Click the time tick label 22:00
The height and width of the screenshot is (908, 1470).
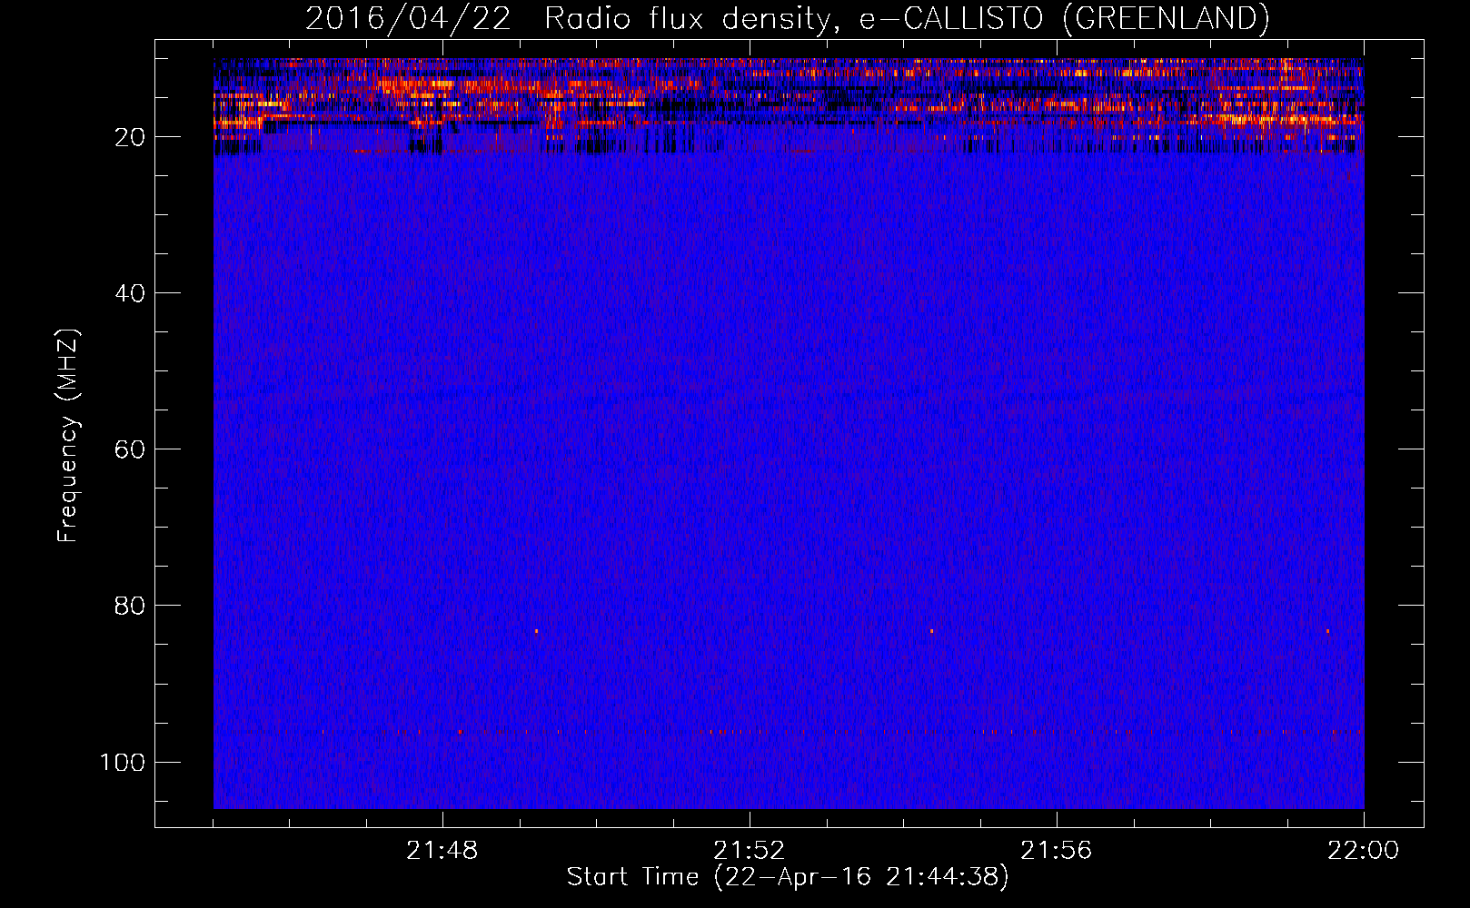pos(1364,851)
